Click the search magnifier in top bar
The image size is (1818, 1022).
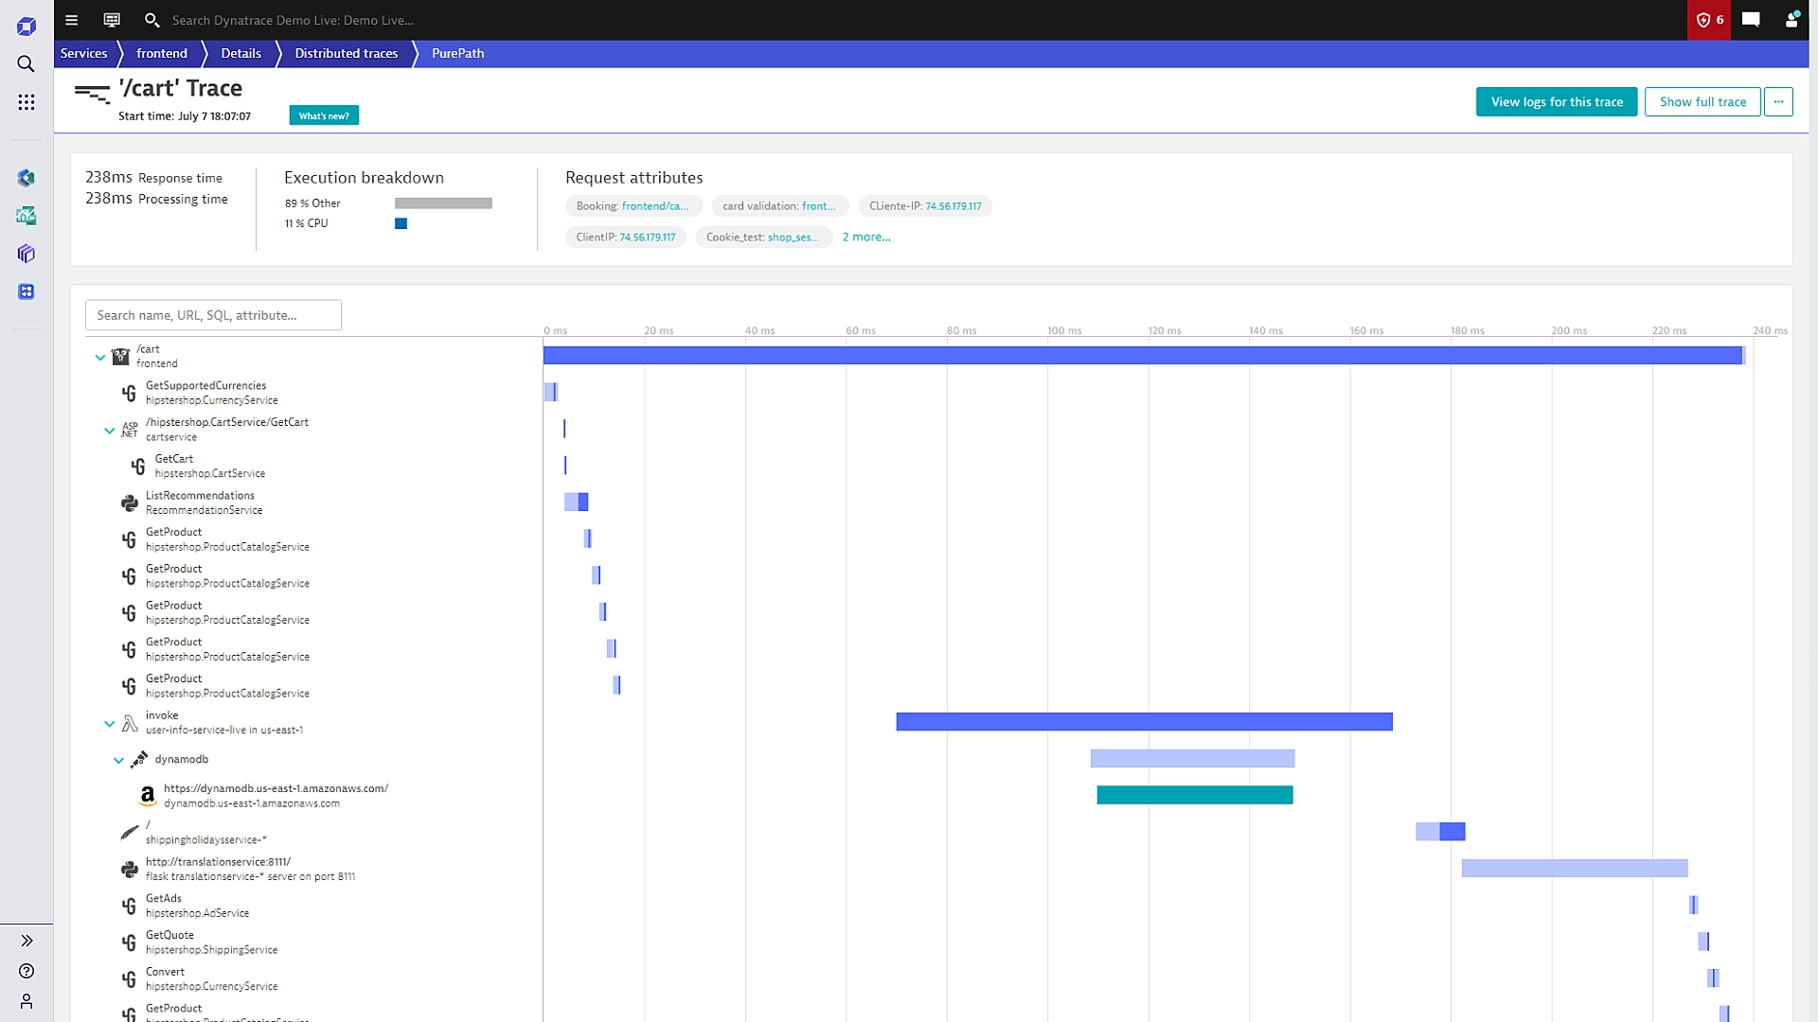[x=151, y=20]
